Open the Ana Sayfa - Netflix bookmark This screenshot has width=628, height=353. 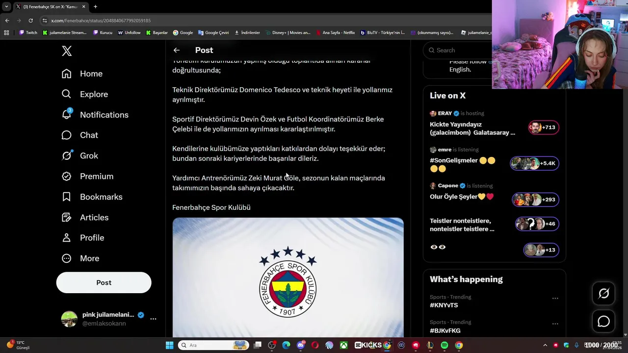335,33
